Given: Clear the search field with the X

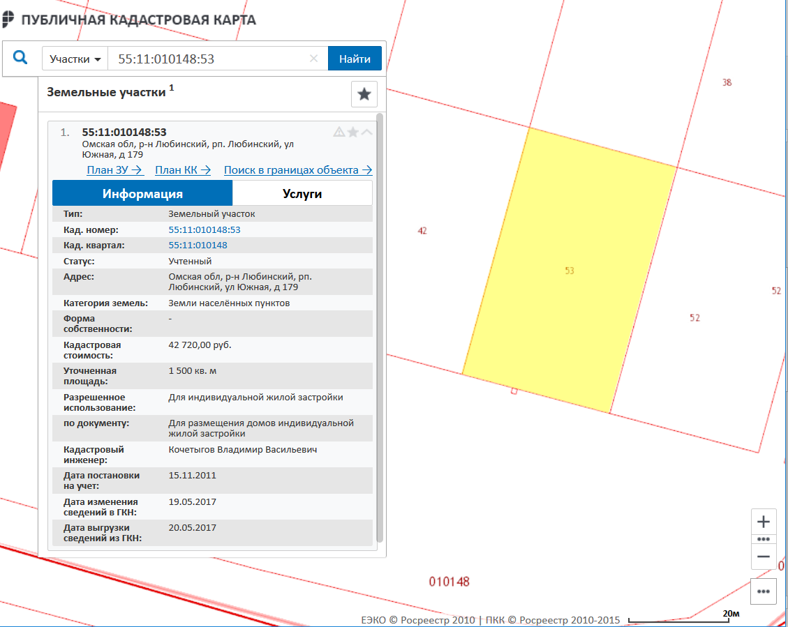Looking at the screenshot, I should pos(314,59).
